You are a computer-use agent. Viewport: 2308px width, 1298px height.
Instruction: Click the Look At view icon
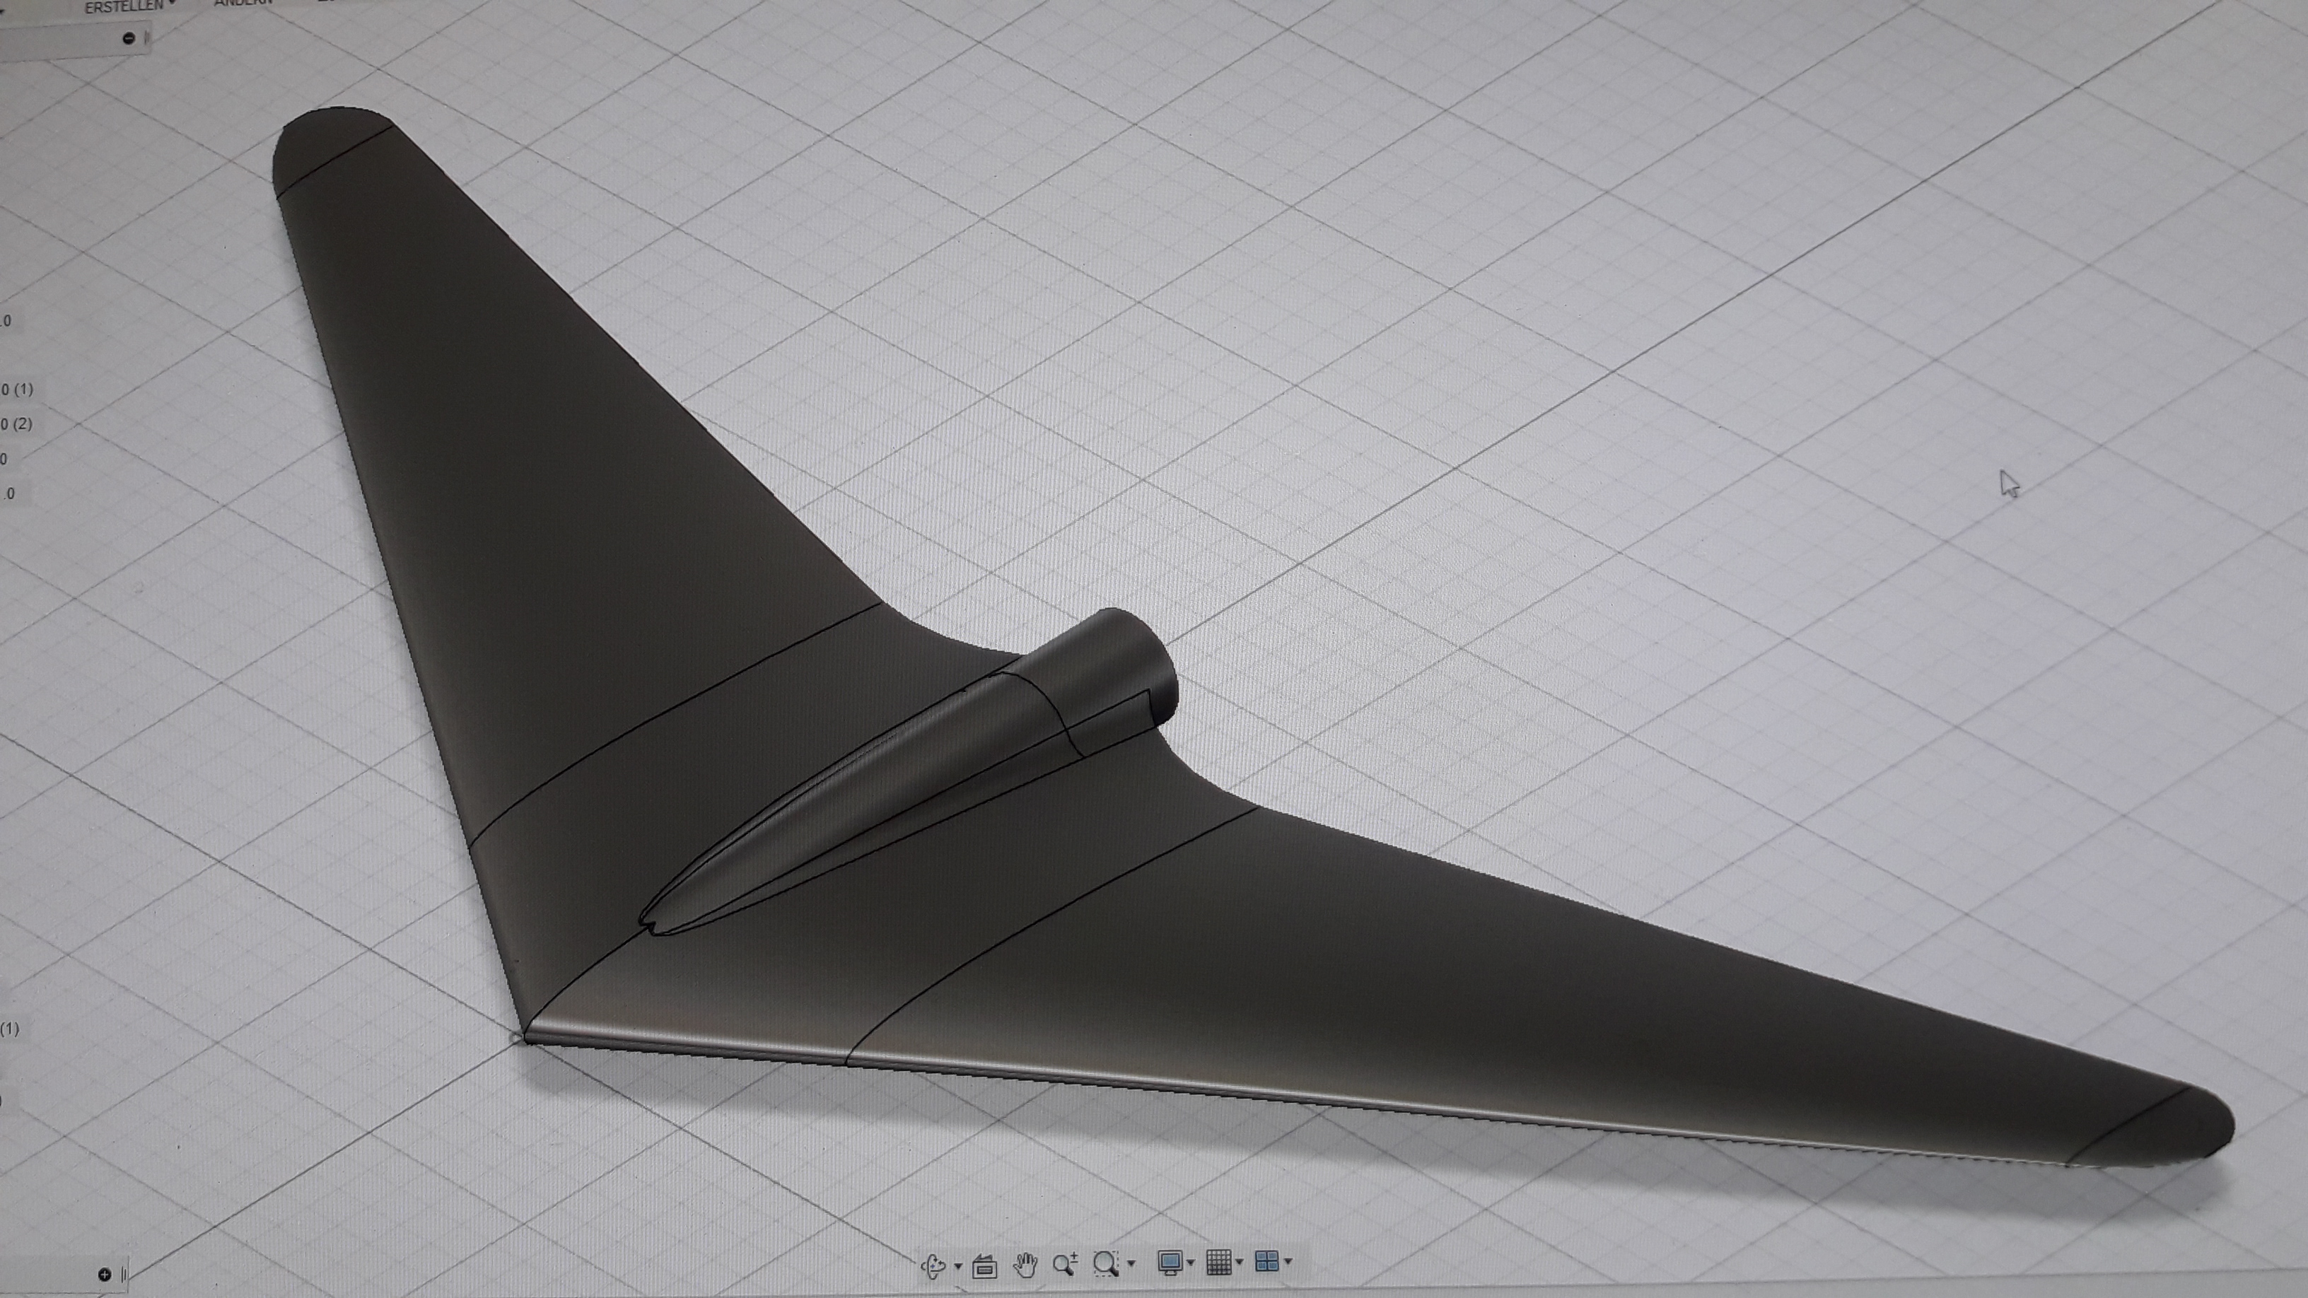click(985, 1265)
